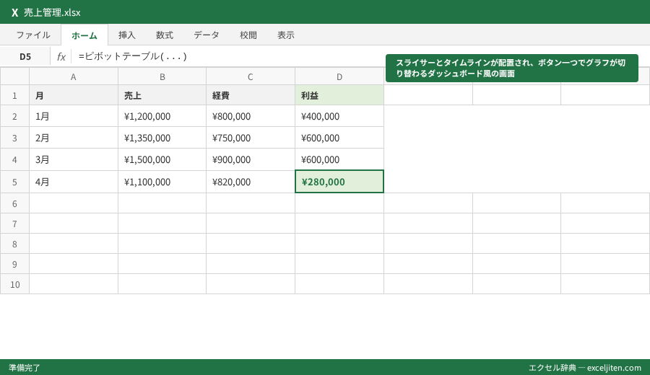Screen dimensions: 650x375
Task: Open the 表示 tab
Action: pyautogui.click(x=286, y=35)
